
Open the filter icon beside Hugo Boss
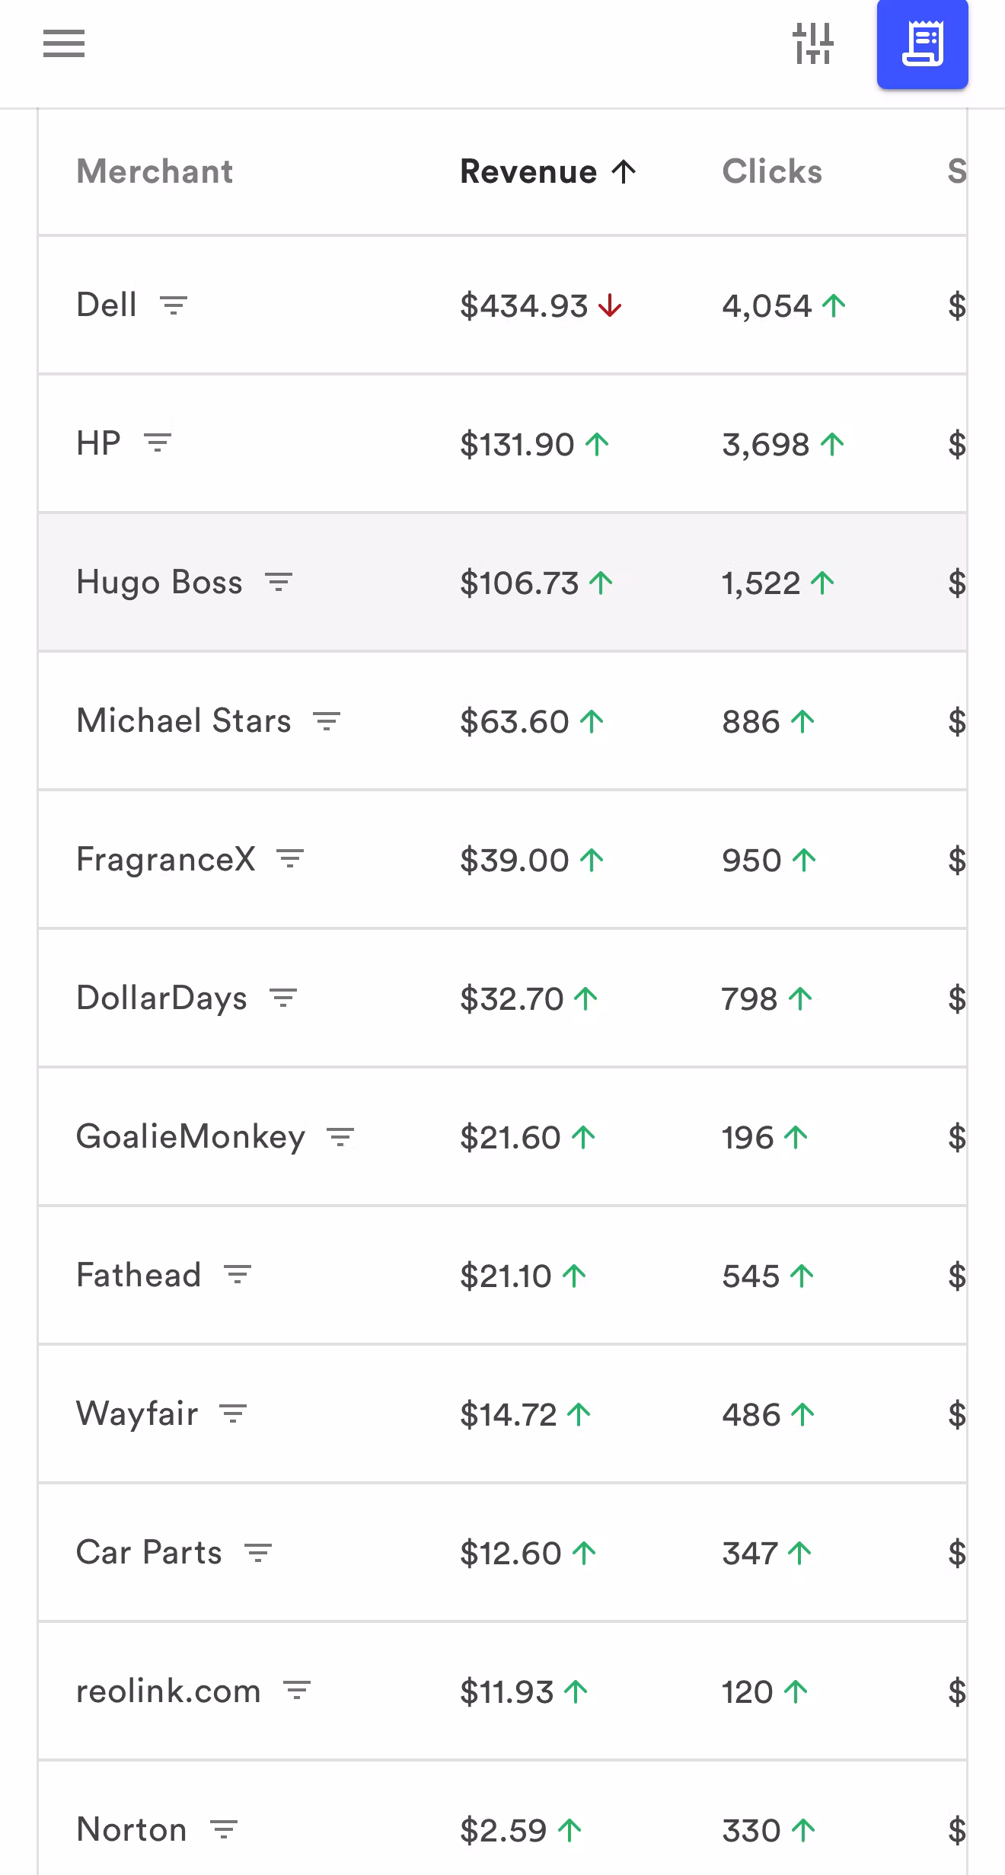[x=278, y=582]
